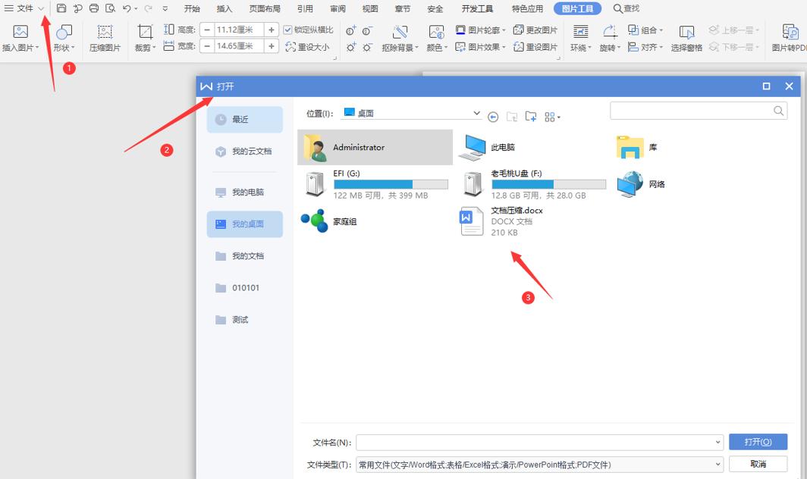Switch to the 插入 tab

coord(225,9)
